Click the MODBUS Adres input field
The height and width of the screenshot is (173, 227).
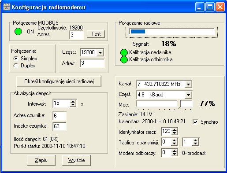[76, 35]
